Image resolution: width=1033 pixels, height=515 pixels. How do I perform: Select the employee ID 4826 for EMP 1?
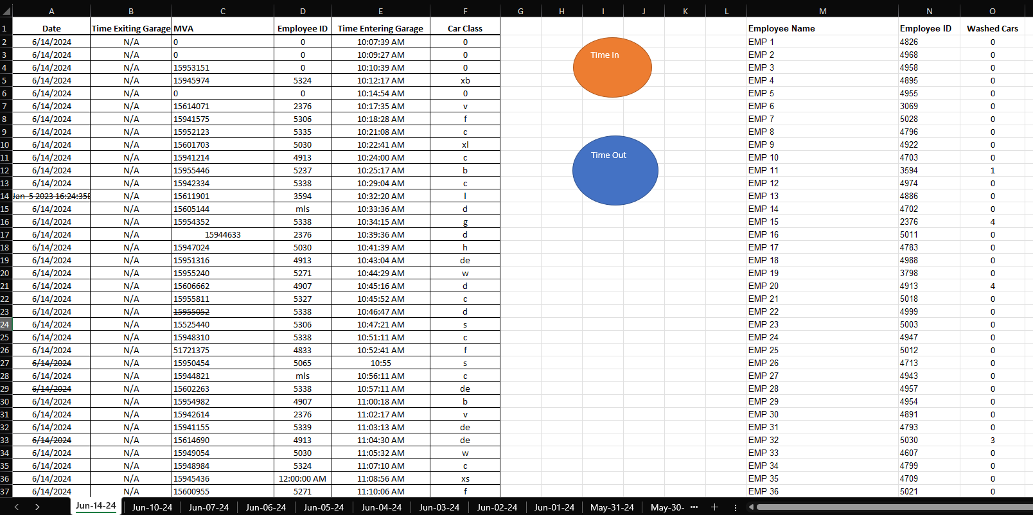(x=929, y=42)
